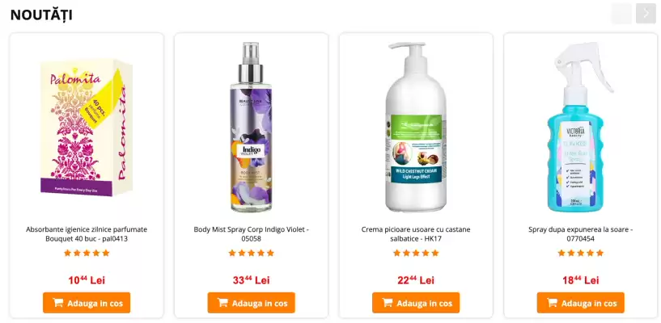Add the 18.44 Lei after-sun spray to cart
The height and width of the screenshot is (323, 661).
[580, 303]
